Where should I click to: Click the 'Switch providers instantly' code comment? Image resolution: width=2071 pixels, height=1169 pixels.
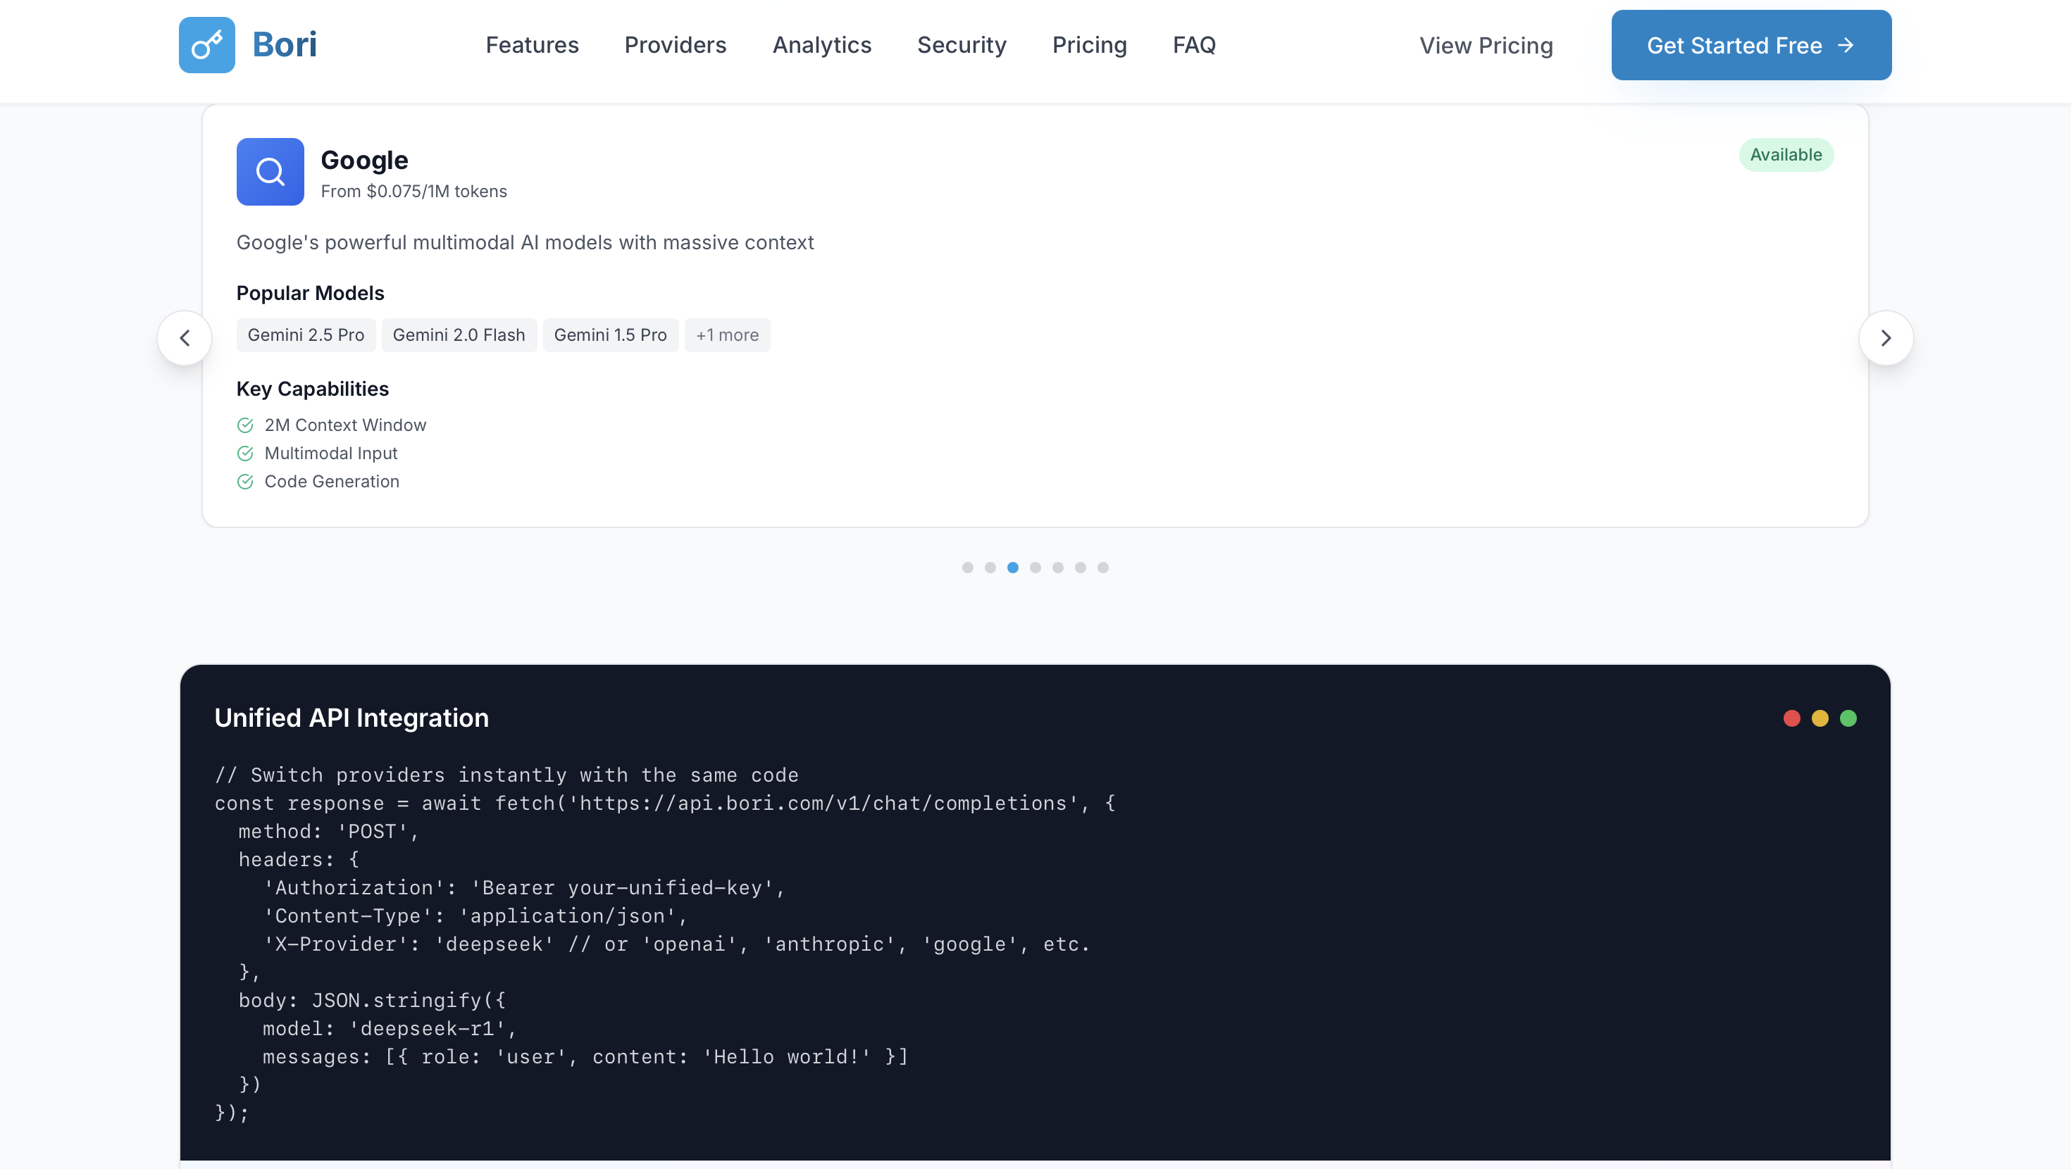pyautogui.click(x=506, y=775)
